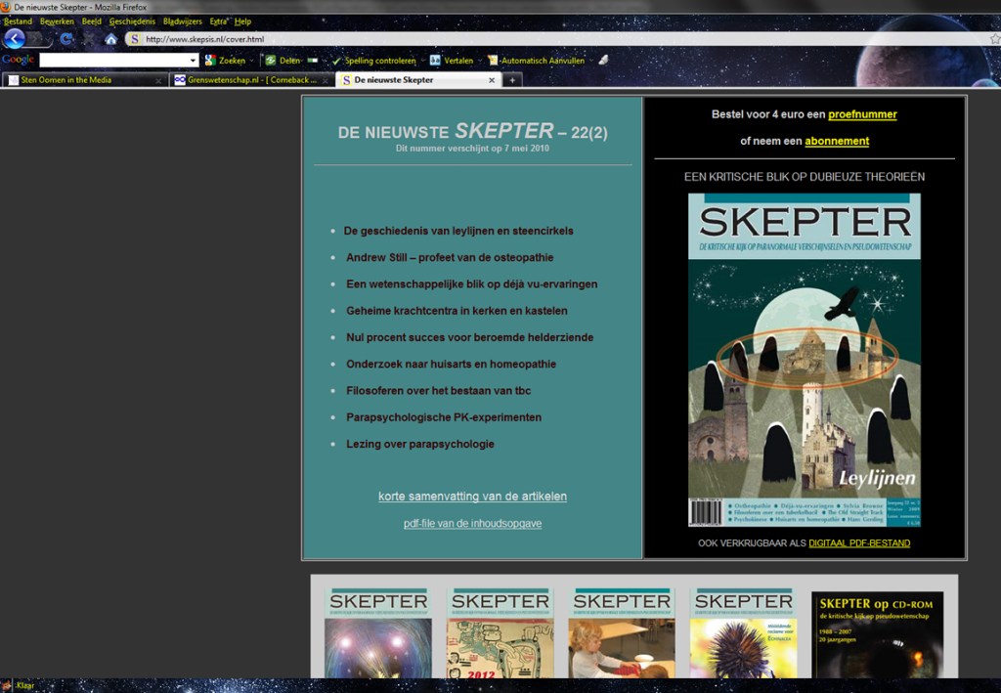Open the Bladwijzers menu

pyautogui.click(x=183, y=22)
